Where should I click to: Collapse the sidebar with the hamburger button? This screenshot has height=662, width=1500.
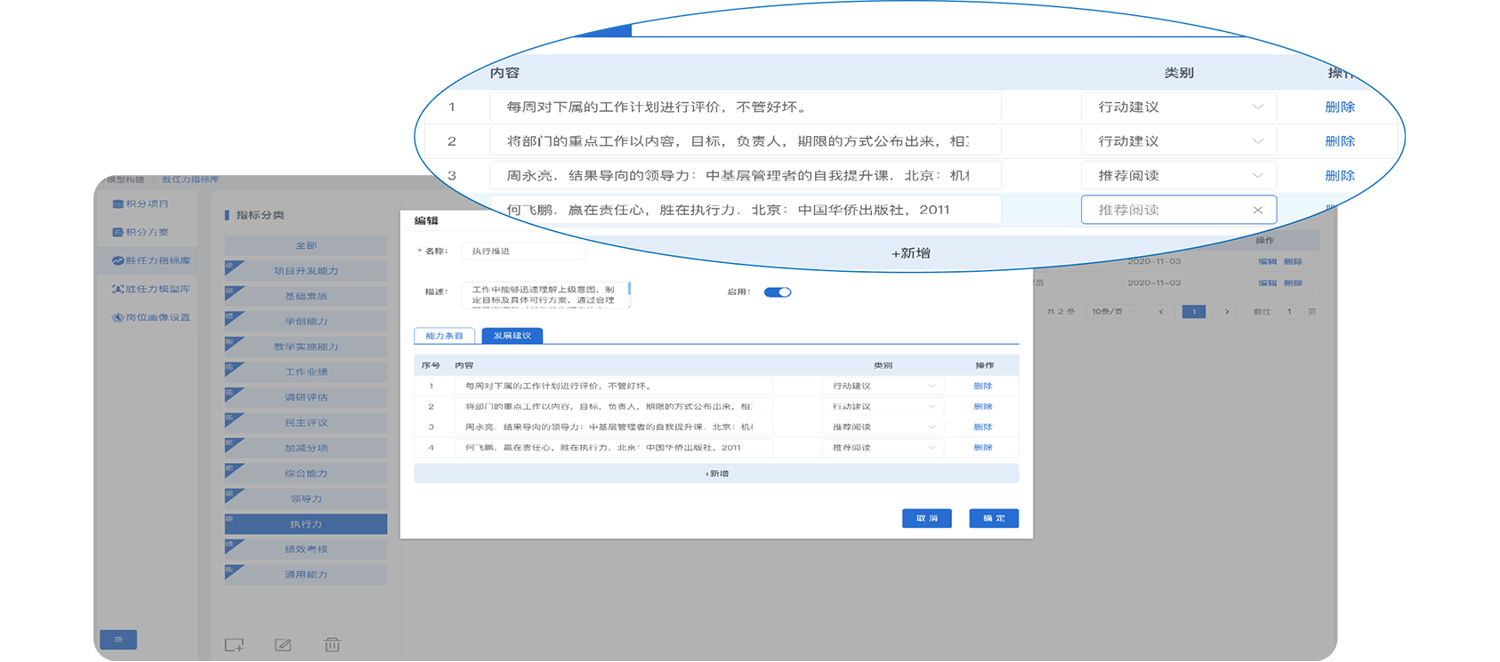(x=118, y=640)
